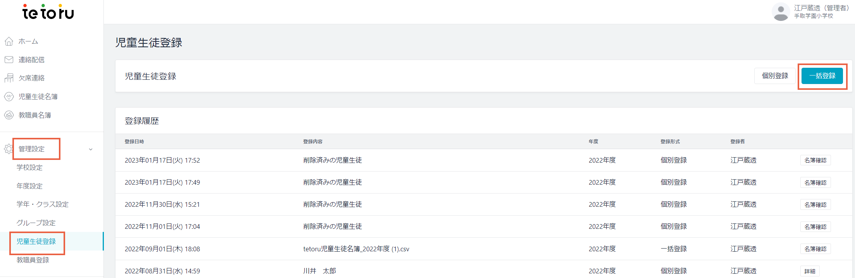Screen dimensions: 855x278
Task: Open 教職員登録 submenu item
Action: [x=33, y=260]
